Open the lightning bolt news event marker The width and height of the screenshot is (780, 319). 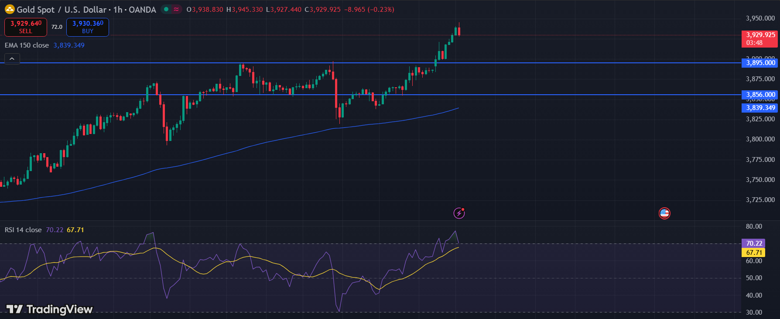point(459,213)
